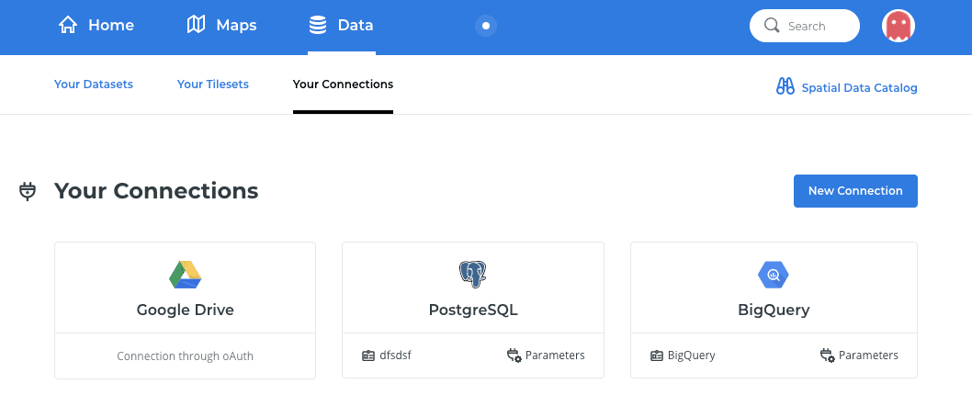The height and width of the screenshot is (395, 972).
Task: Click the New Connection button
Action: [x=855, y=191]
